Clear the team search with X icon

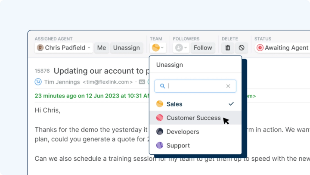228,86
